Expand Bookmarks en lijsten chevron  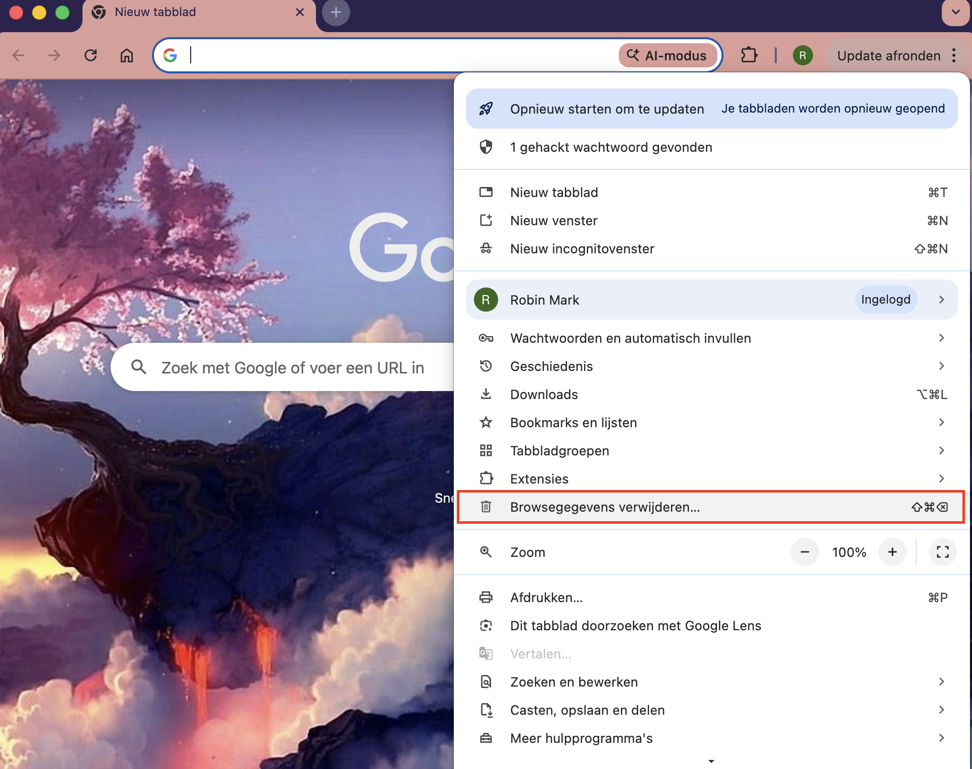coord(942,422)
